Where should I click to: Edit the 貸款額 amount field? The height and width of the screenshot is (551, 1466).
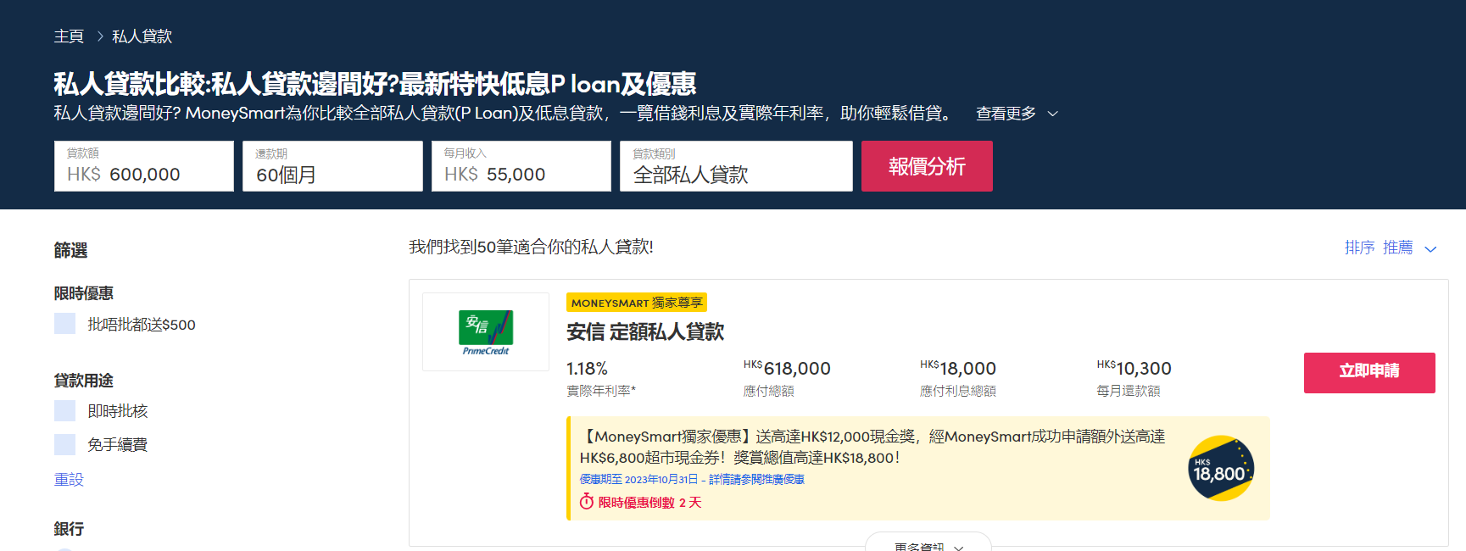[x=144, y=166]
